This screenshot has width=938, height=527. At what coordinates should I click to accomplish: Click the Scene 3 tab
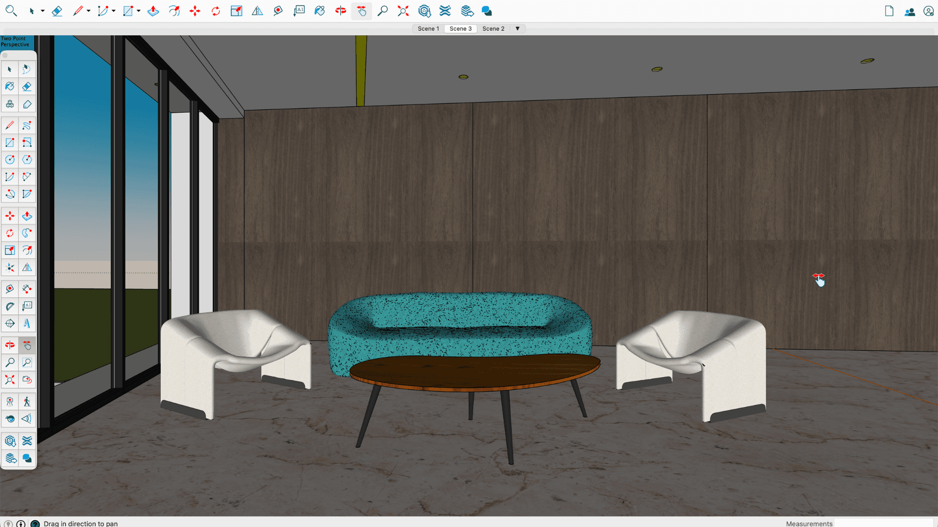click(x=460, y=28)
